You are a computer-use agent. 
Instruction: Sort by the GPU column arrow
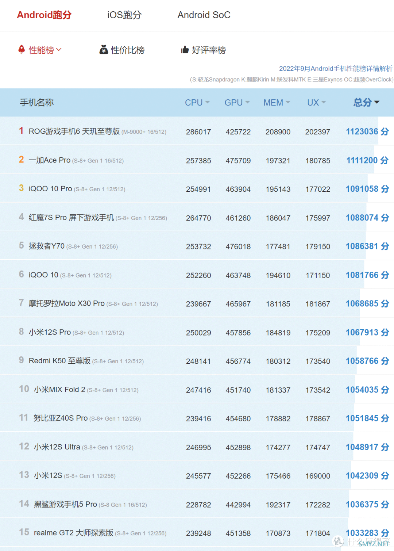[x=247, y=102]
